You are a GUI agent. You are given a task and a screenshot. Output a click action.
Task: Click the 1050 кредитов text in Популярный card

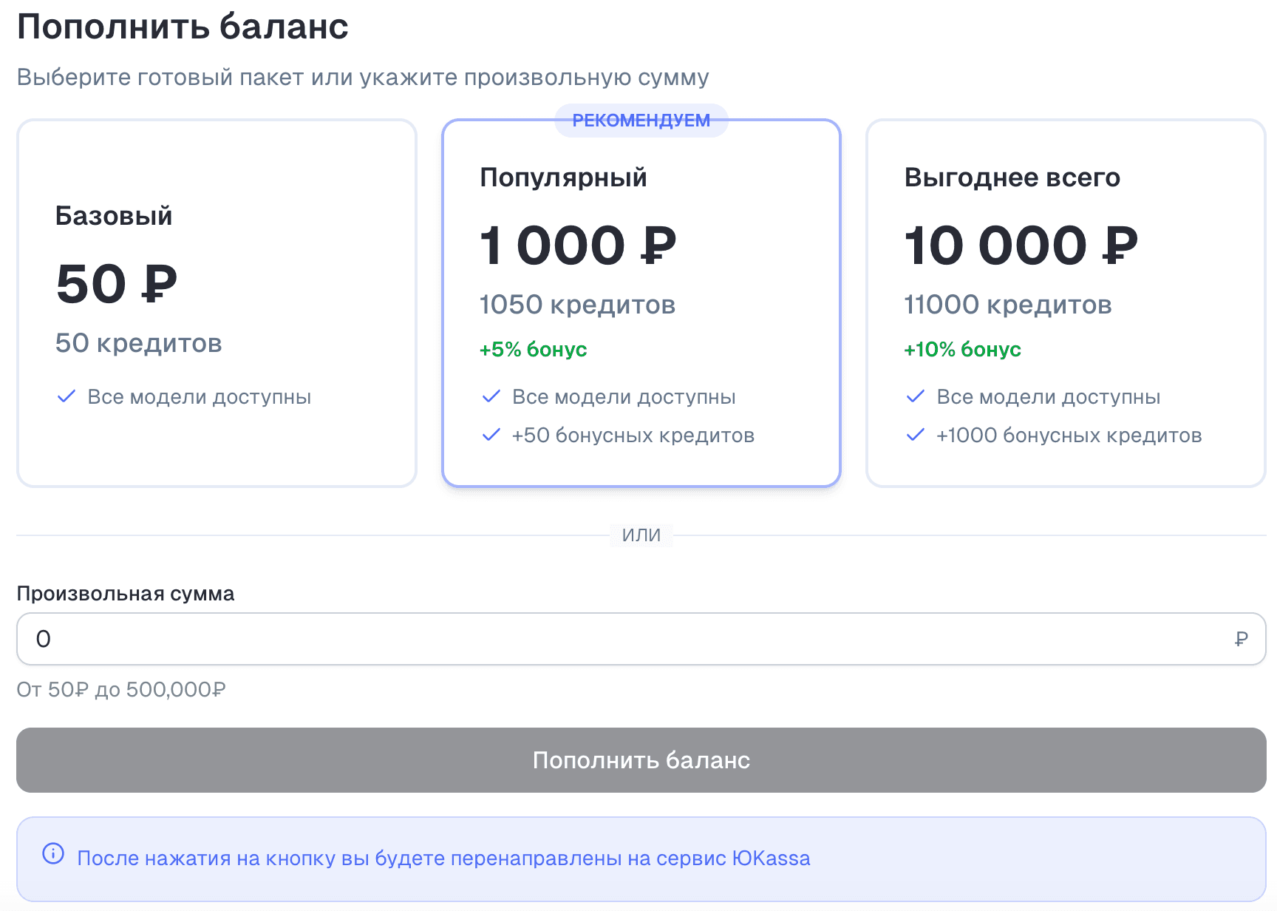pyautogui.click(x=576, y=304)
